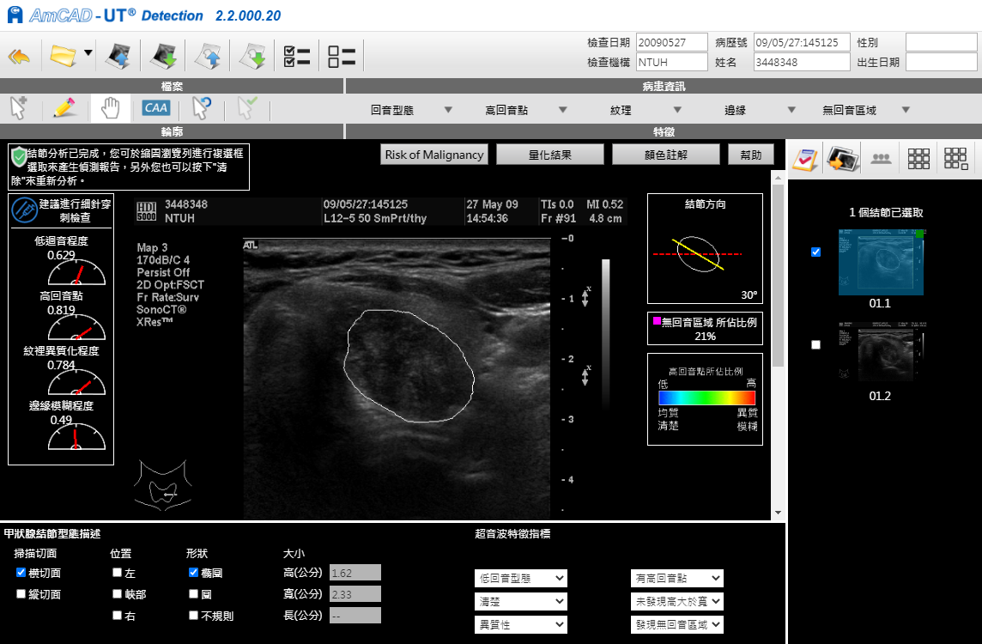Open the 回音型態 feature menu
982x644 pixels.
(411, 110)
